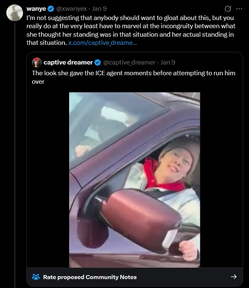Open the captive dreamer display name
The width and height of the screenshot is (249, 288).
coord(68,62)
